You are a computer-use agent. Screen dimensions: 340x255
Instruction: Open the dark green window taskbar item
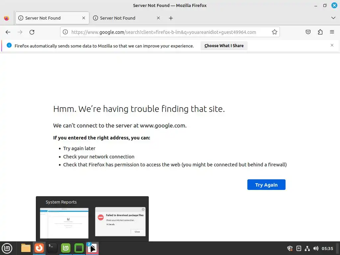(x=79, y=248)
